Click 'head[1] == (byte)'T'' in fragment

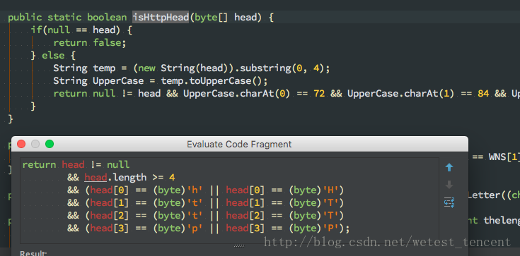282,202
